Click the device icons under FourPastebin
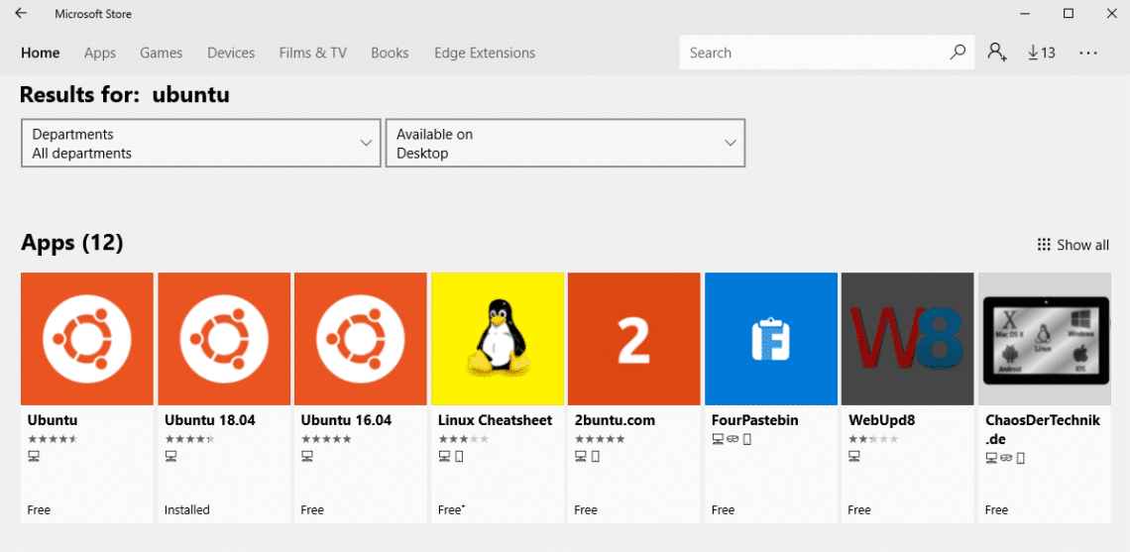Image resolution: width=1130 pixels, height=552 pixels. [x=732, y=439]
